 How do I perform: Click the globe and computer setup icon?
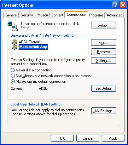click(13, 26)
